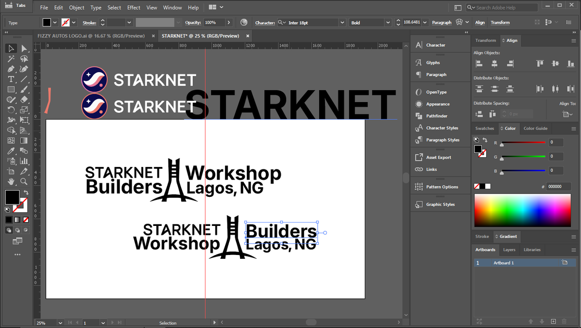Click the blue B color slider
Screen dimensions: 581x328
pos(523,171)
